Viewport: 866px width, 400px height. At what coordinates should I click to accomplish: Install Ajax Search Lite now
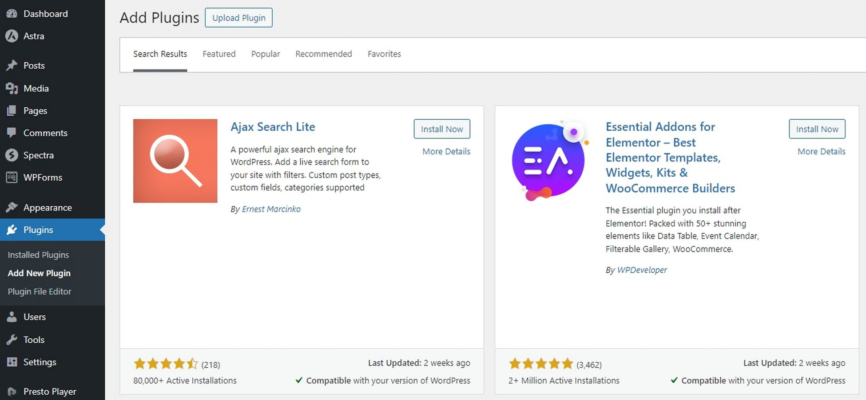point(442,129)
